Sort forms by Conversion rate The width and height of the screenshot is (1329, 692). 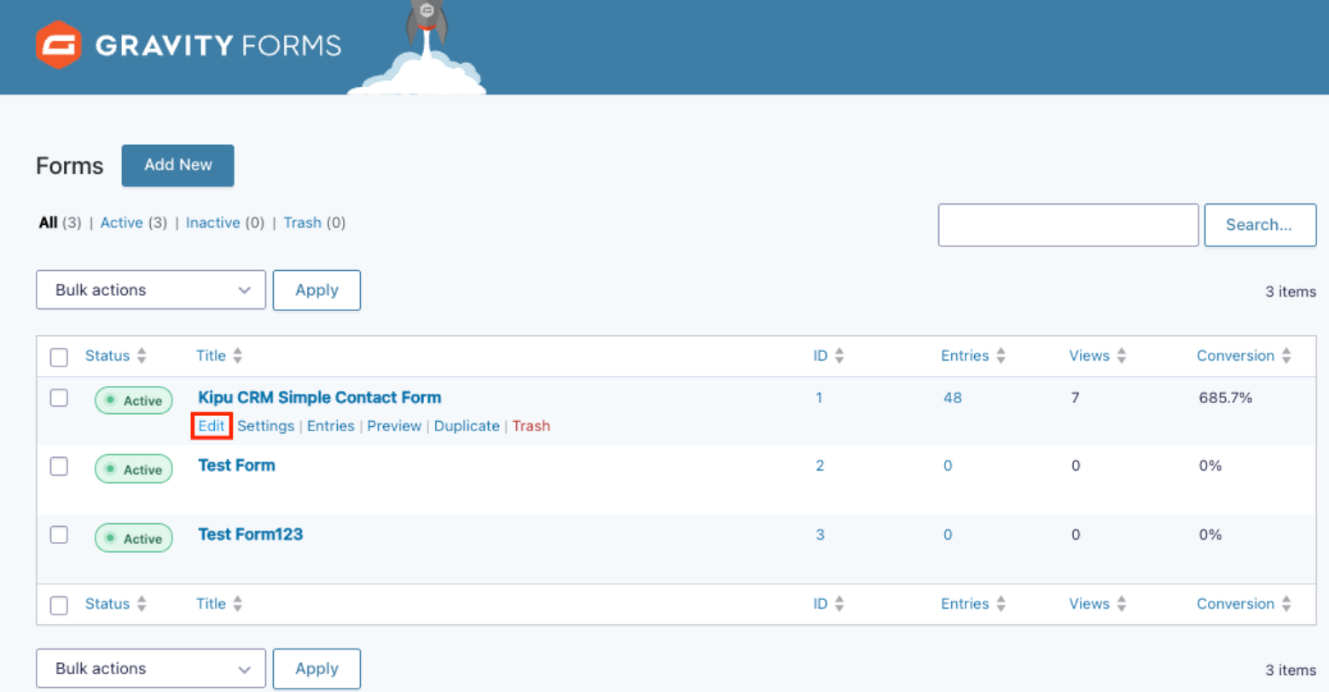pos(1243,355)
